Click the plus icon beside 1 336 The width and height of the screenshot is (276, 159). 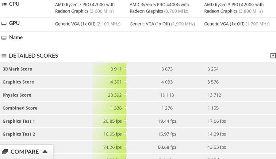click(126, 108)
